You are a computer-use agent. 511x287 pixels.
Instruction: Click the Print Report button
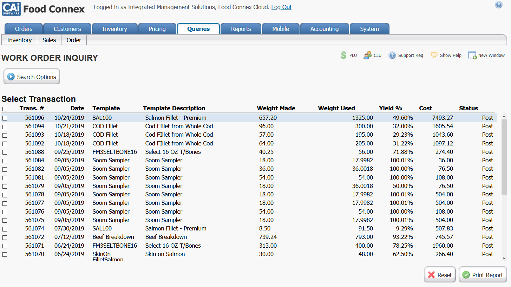[x=483, y=275]
